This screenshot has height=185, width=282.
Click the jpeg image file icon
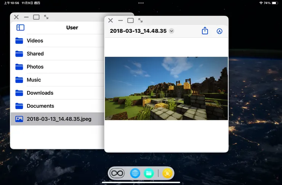[x=19, y=119]
